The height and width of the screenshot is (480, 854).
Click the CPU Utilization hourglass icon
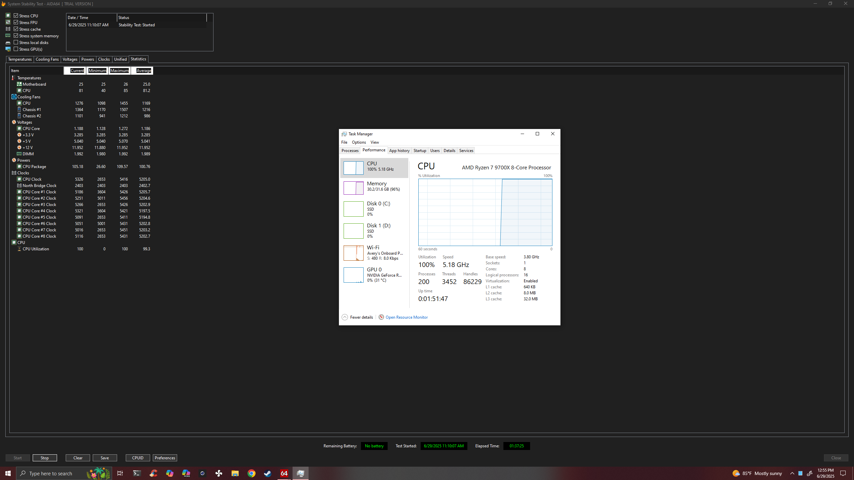tap(19, 249)
